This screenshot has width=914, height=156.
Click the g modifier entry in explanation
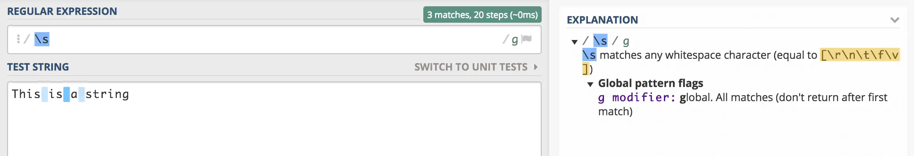(637, 97)
